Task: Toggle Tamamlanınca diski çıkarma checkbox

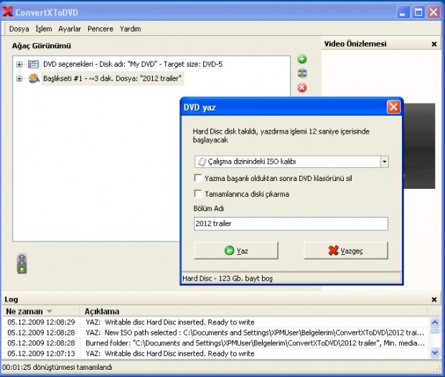Action: tap(198, 194)
